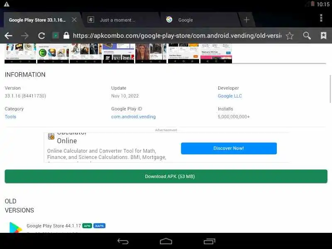Click the Advertisement label

(166, 130)
